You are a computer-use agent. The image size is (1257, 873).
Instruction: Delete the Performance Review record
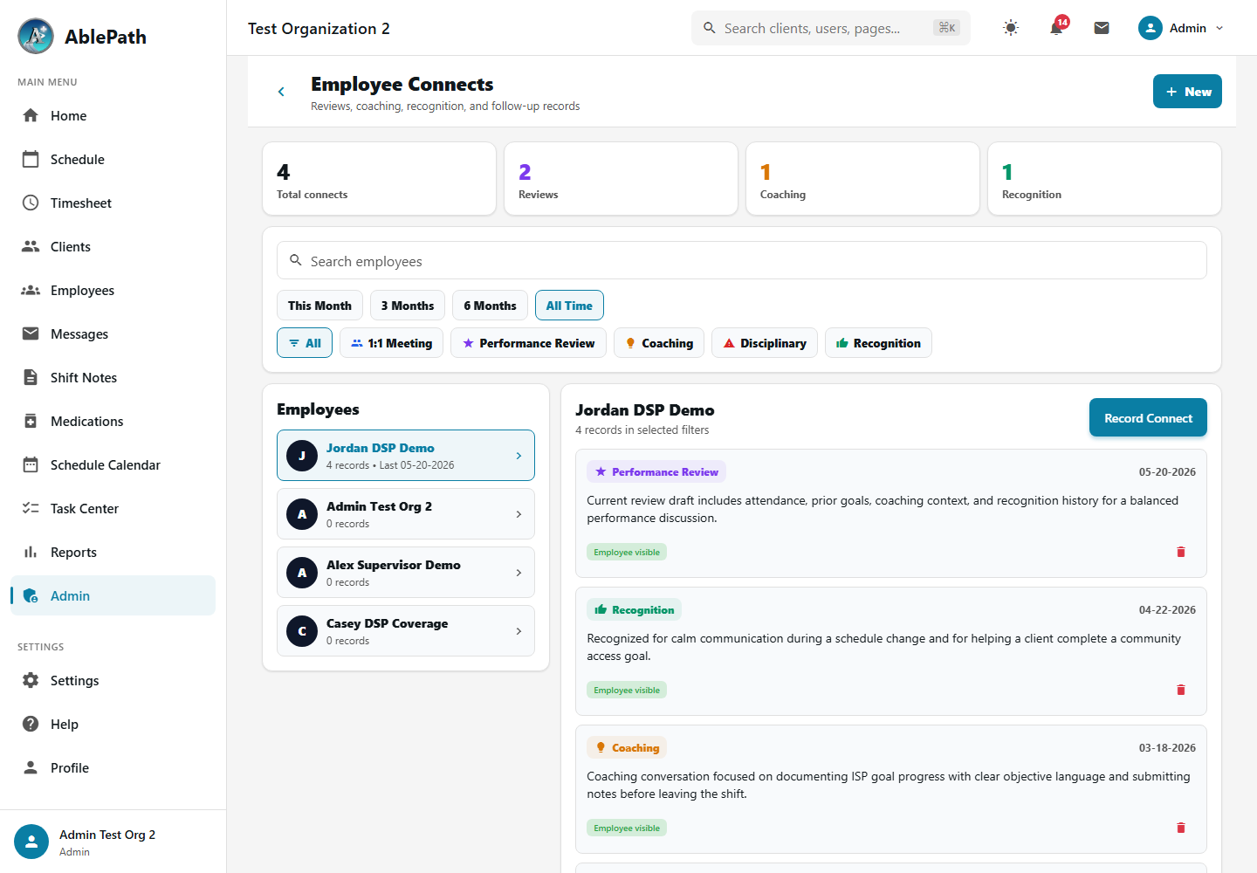click(x=1181, y=552)
